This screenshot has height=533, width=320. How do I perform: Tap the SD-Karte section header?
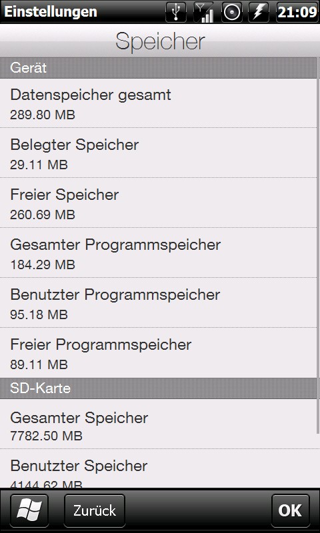(x=158, y=388)
